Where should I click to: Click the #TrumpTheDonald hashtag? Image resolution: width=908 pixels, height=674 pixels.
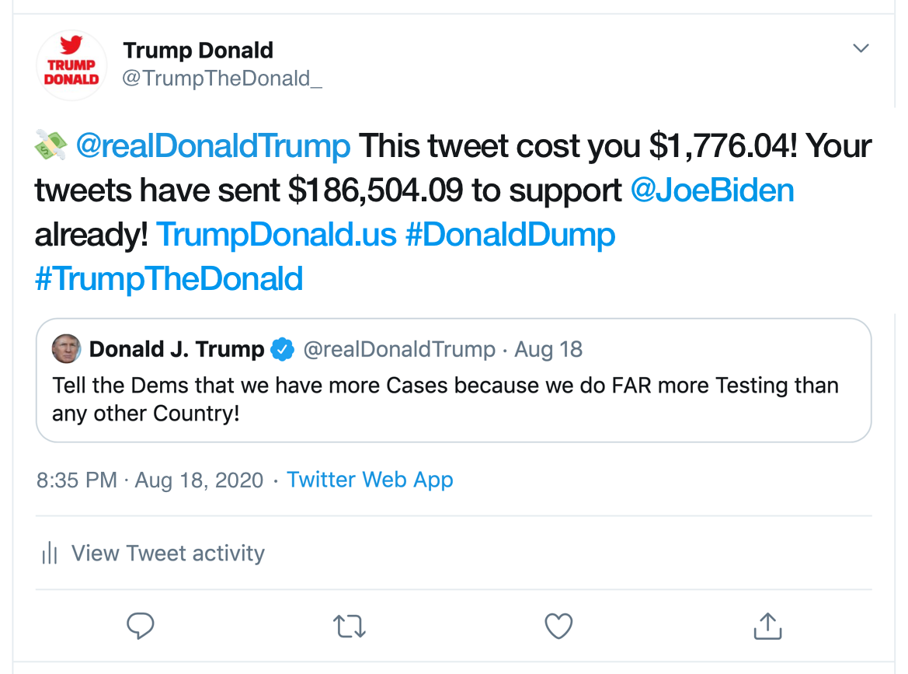click(x=169, y=278)
